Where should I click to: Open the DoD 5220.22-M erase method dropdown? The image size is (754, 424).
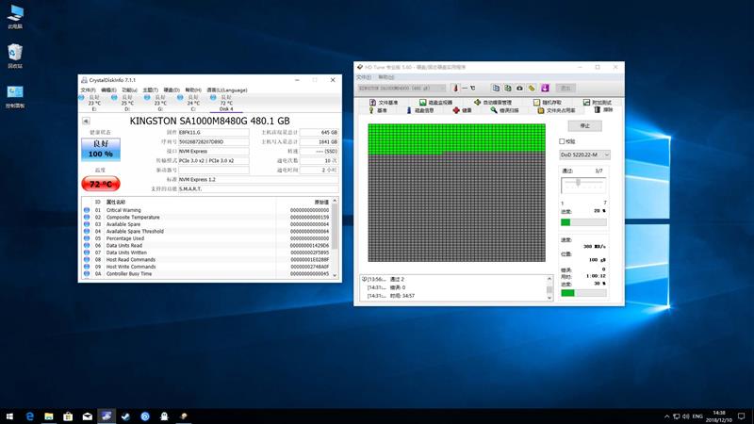(x=584, y=155)
